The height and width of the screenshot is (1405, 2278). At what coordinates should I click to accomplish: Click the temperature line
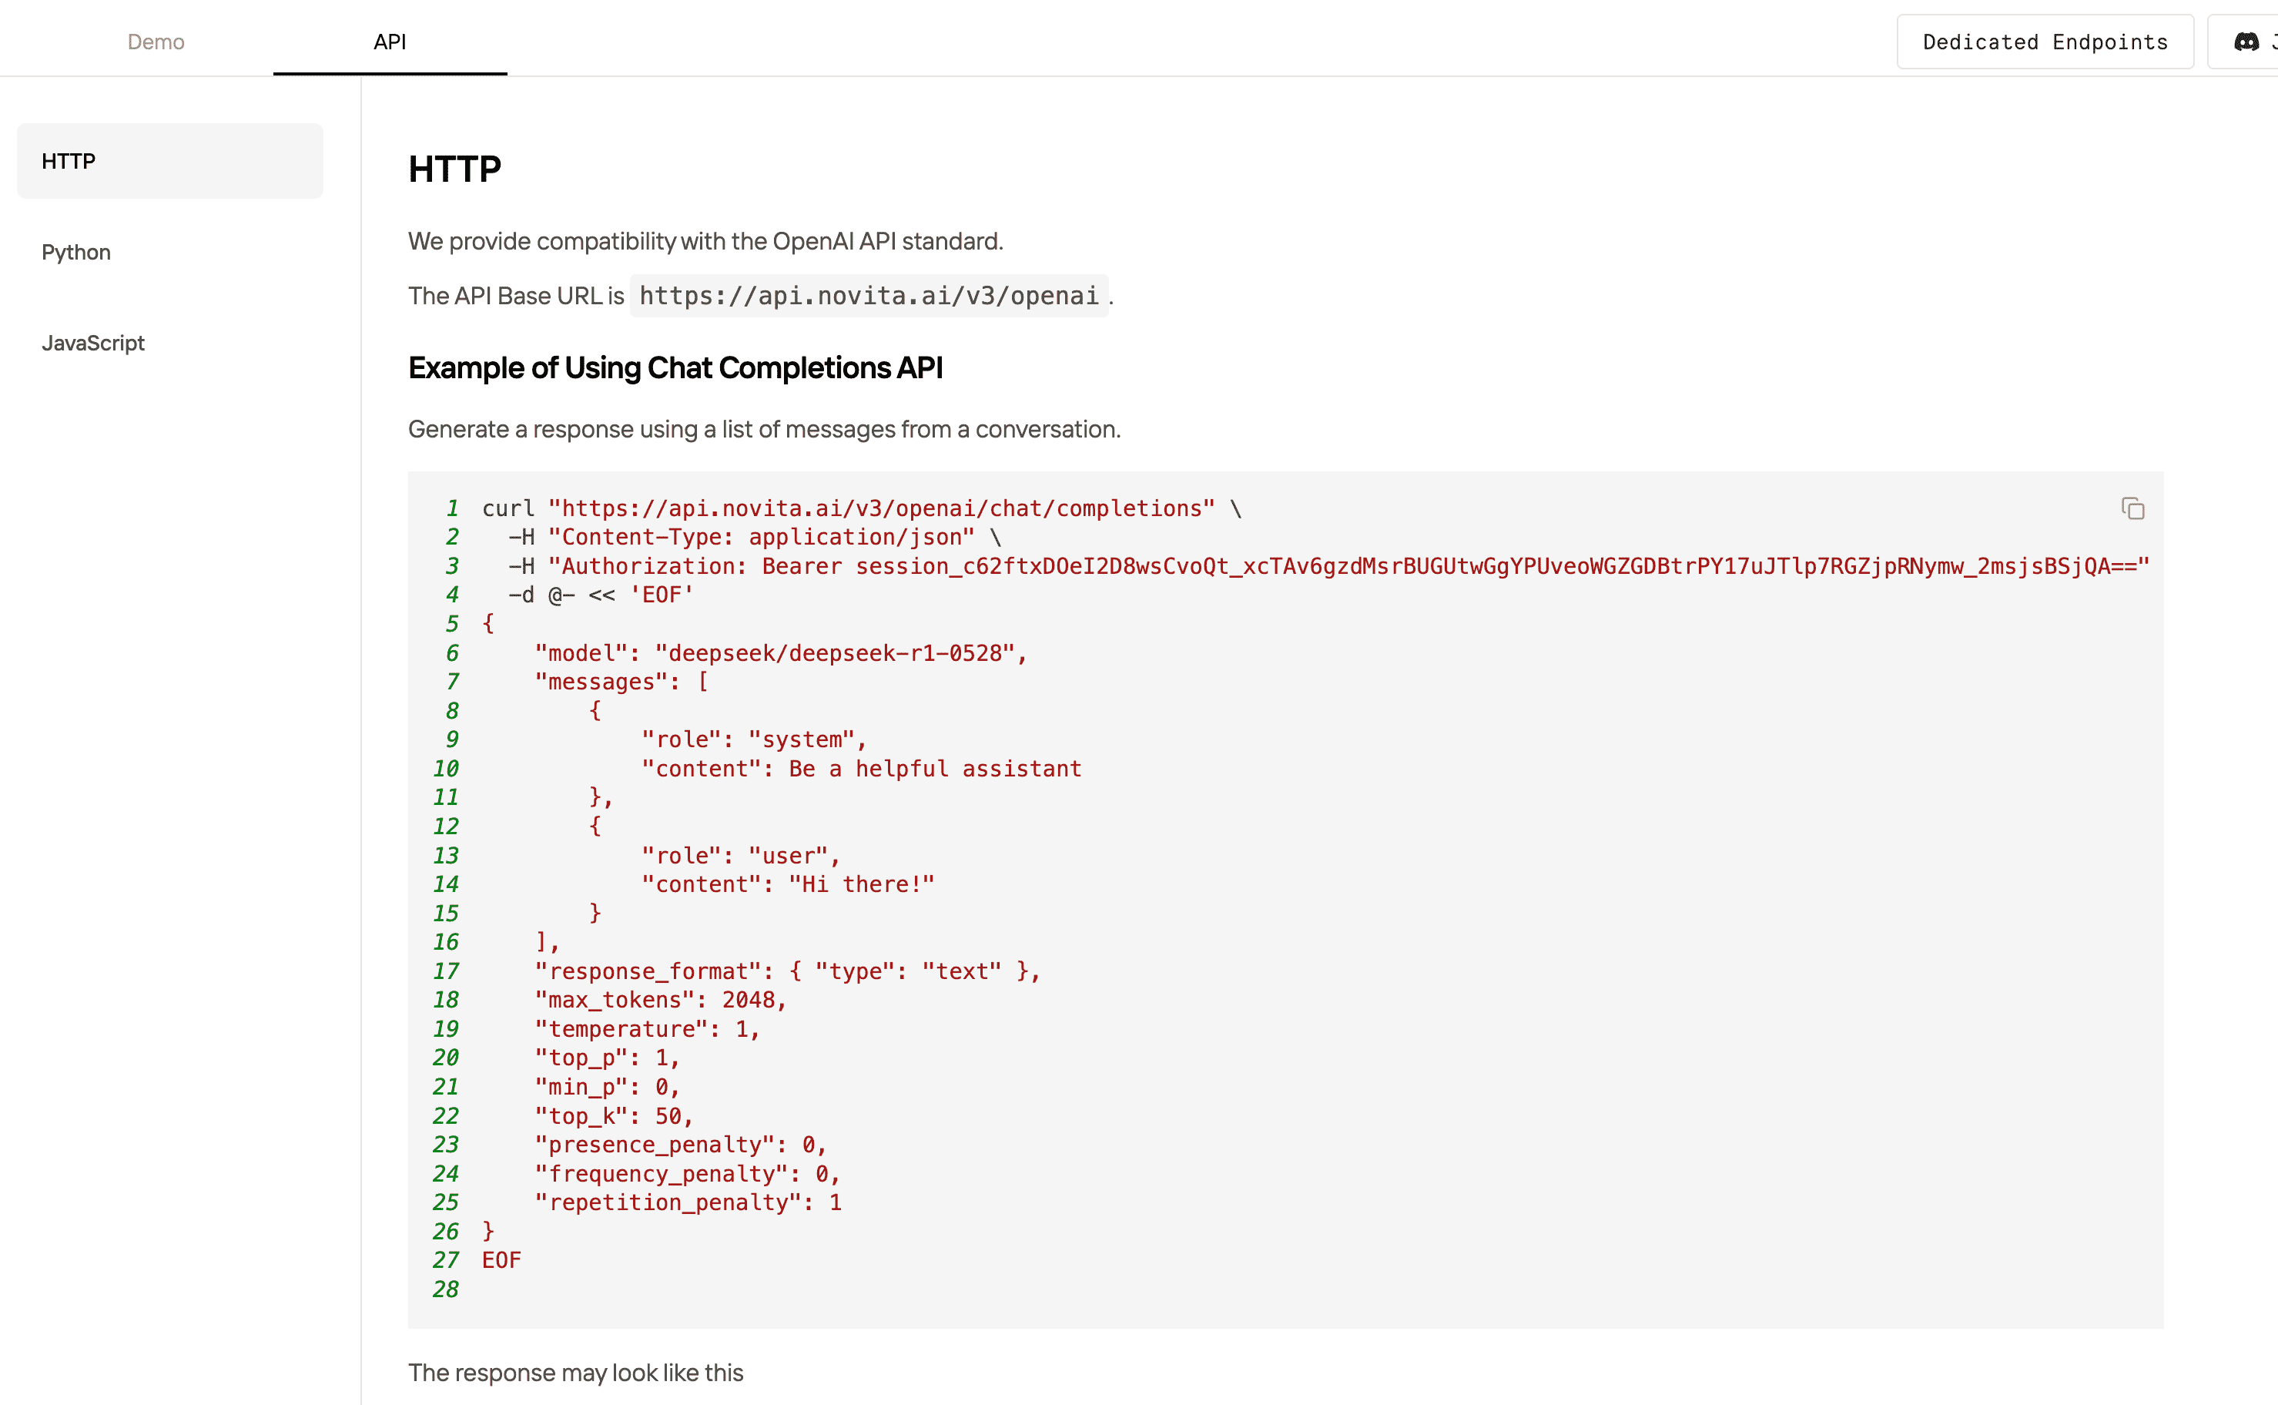[x=648, y=1028]
